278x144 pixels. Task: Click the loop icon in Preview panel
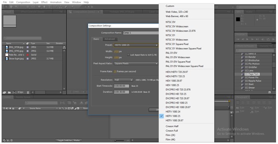click(x=268, y=39)
